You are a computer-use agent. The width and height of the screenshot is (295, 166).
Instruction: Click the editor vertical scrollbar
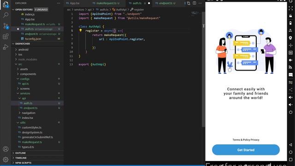[203, 70]
